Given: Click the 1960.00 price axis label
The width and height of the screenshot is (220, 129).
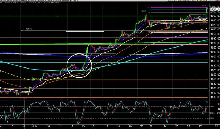Looking at the screenshot, I should (215, 29).
